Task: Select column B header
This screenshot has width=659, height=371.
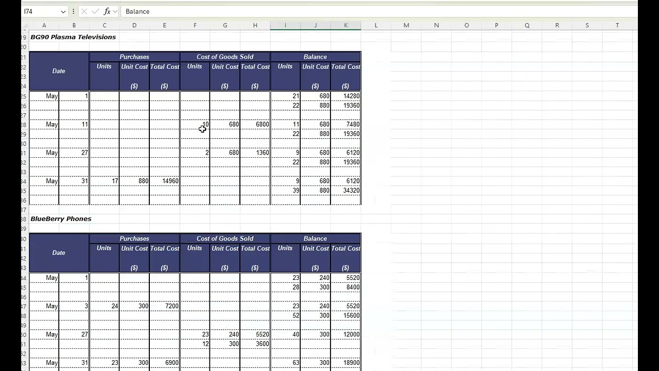Action: click(x=74, y=25)
